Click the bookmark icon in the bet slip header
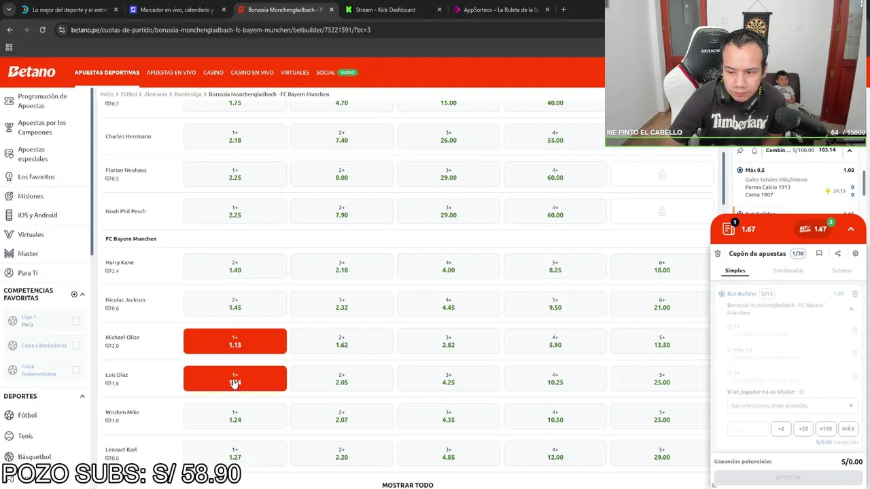870x489 pixels. (x=819, y=253)
